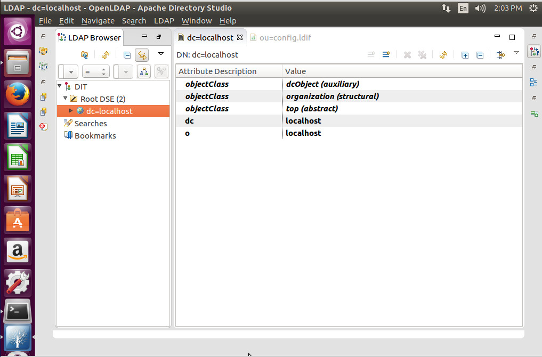Select the objectClass row showing top (abstract)

(312, 108)
